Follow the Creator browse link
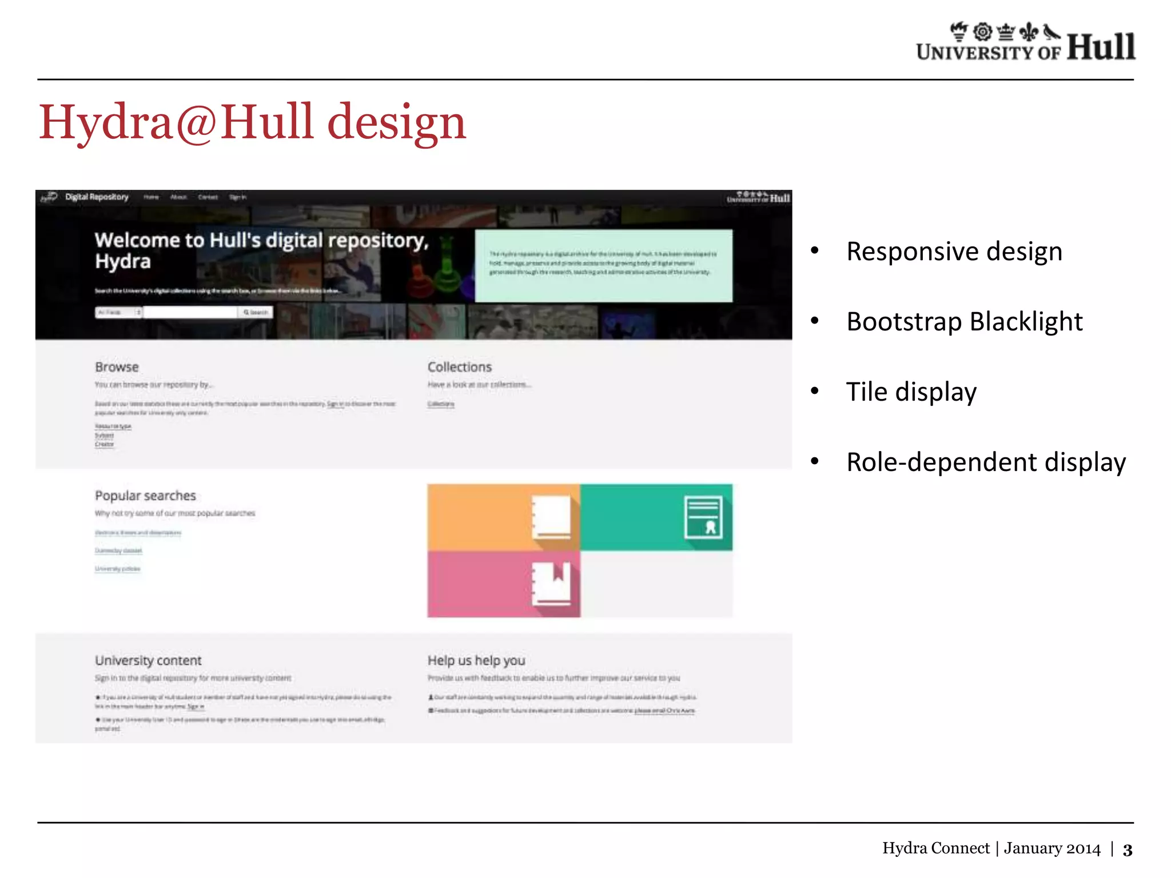1171x878 pixels. [104, 444]
